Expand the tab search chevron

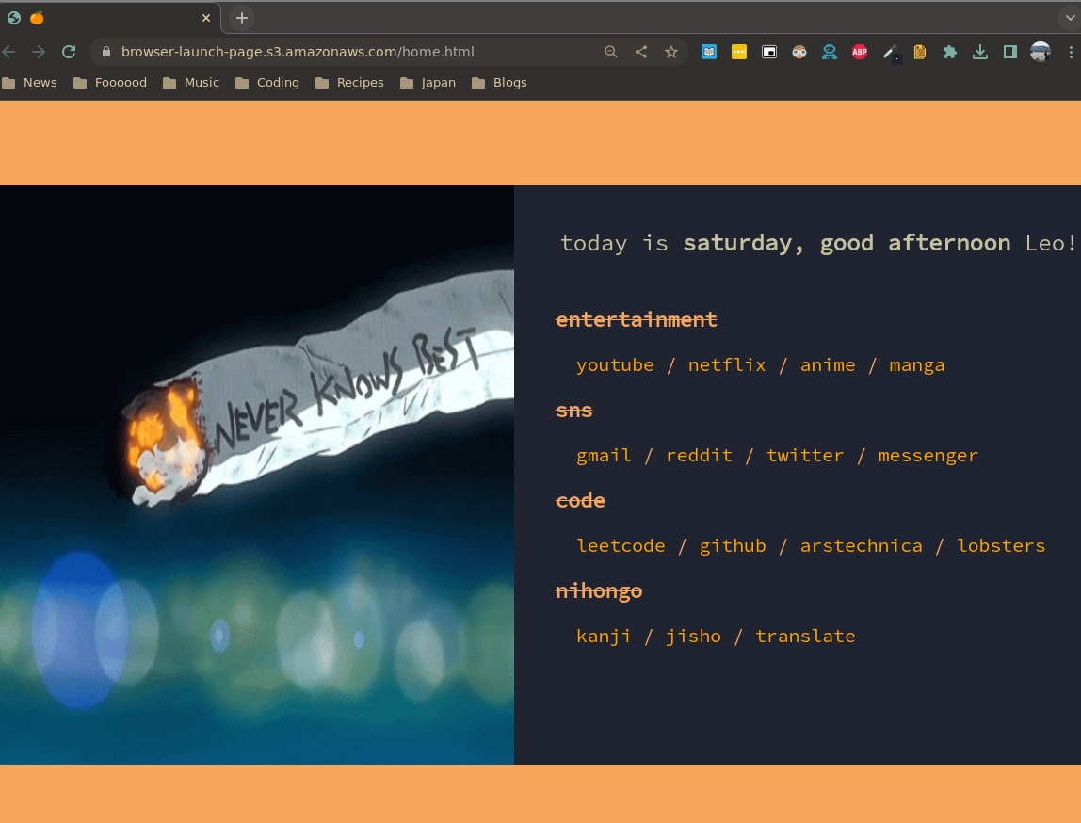(1070, 18)
